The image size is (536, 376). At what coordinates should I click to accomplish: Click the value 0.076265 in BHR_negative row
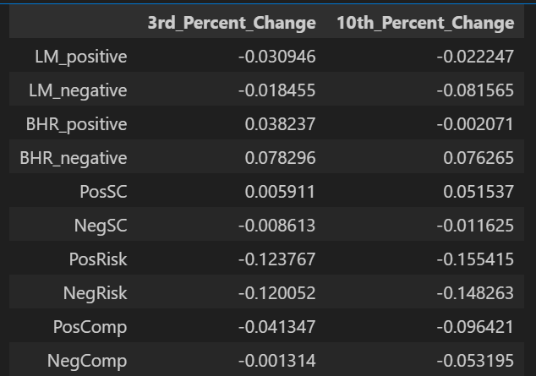click(x=479, y=158)
